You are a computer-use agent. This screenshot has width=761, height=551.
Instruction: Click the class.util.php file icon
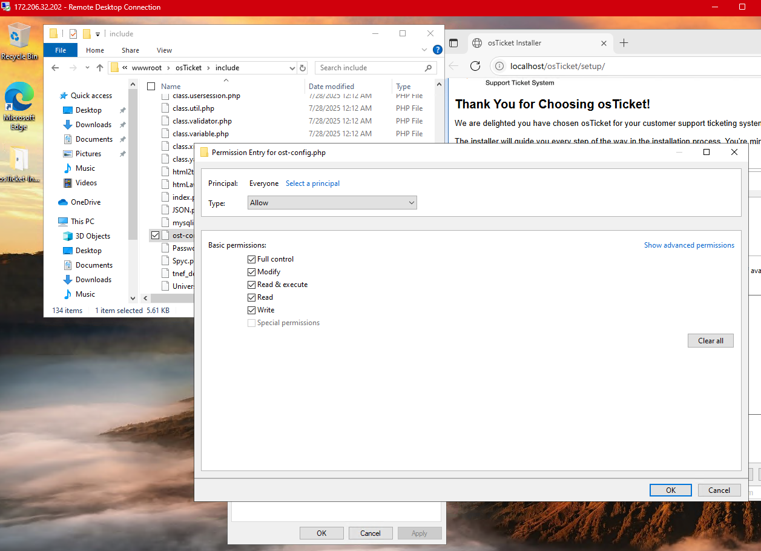(x=166, y=108)
